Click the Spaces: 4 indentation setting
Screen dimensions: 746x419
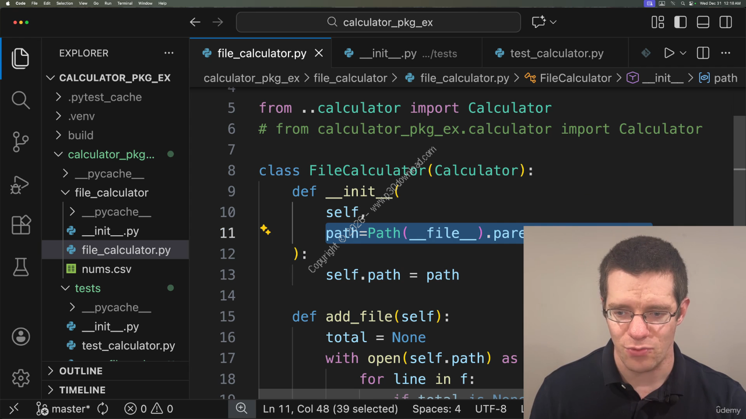click(x=436, y=409)
